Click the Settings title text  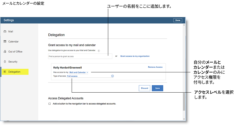(x=9, y=20)
